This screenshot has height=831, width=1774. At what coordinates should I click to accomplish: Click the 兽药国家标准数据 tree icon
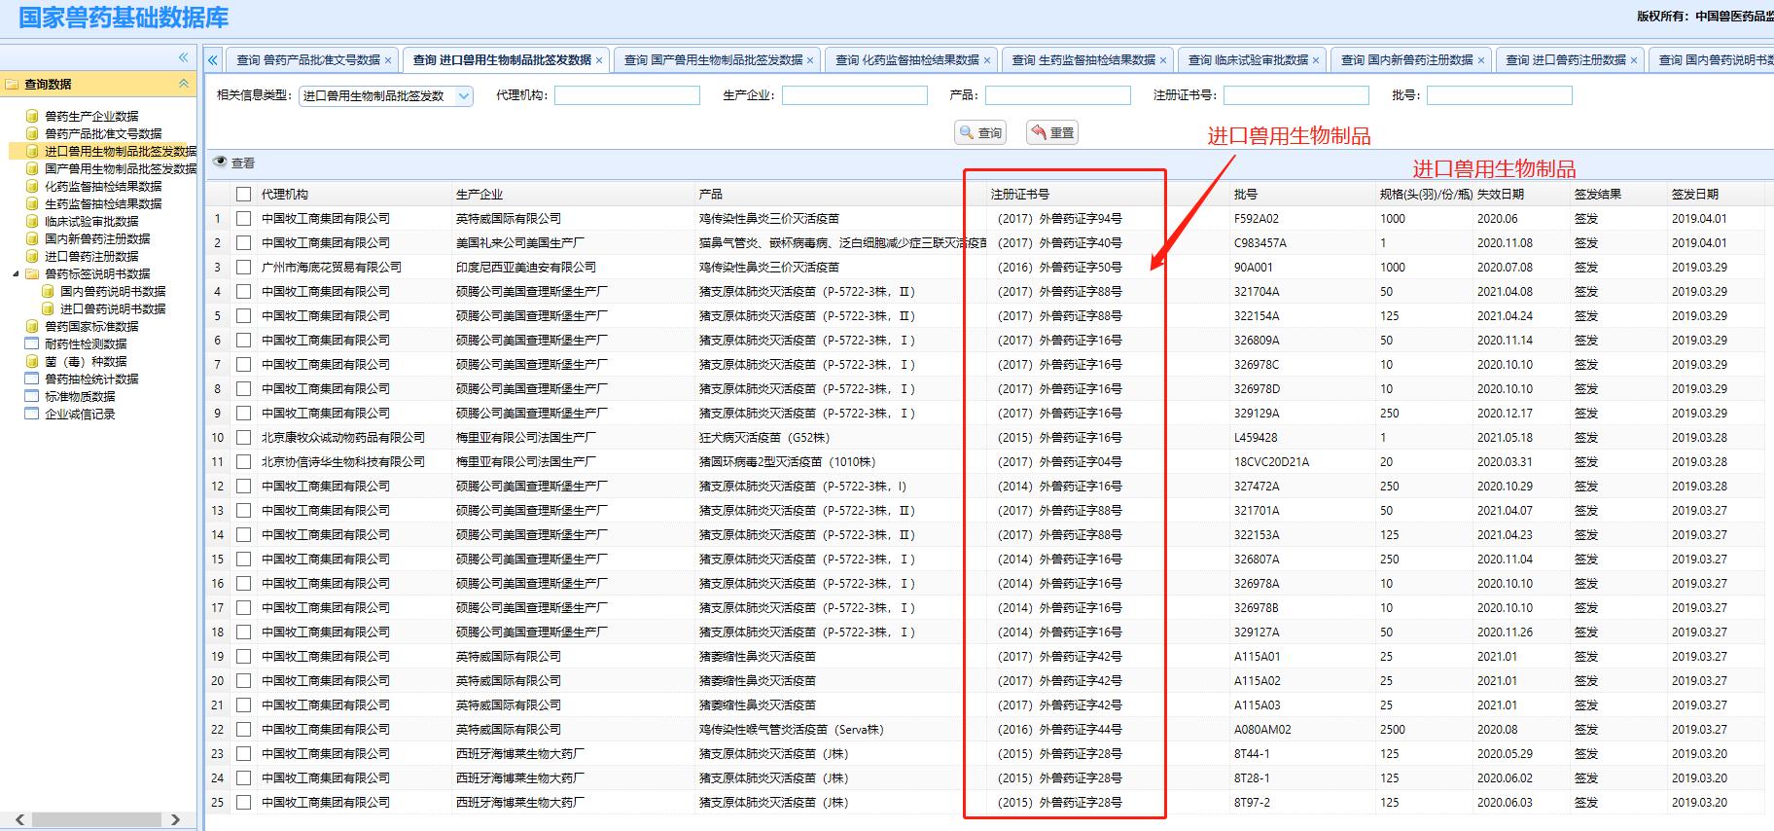pos(32,326)
